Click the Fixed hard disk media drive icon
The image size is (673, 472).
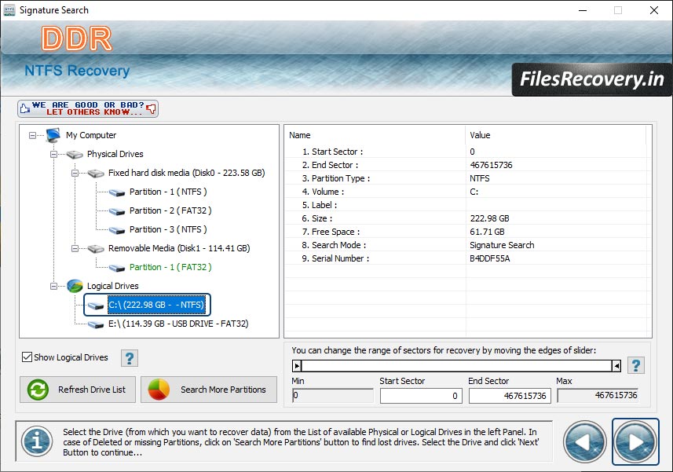pos(96,173)
